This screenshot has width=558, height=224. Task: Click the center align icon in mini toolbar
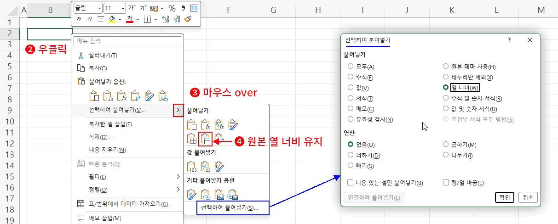coord(101,19)
